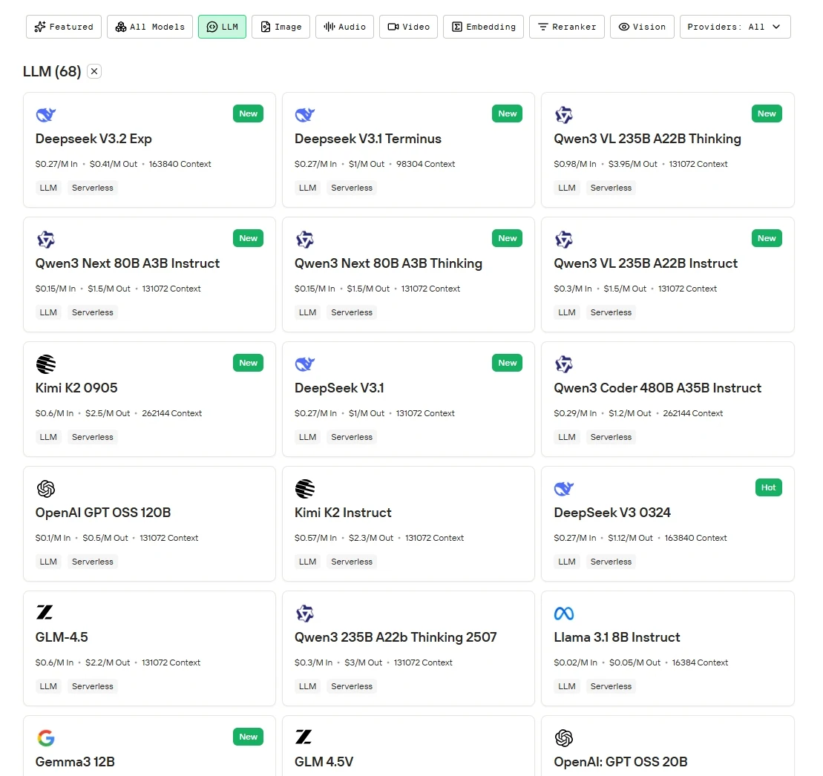Click '$0.29/M In' on Qwen3 Coder 480B card

pyautogui.click(x=575, y=413)
